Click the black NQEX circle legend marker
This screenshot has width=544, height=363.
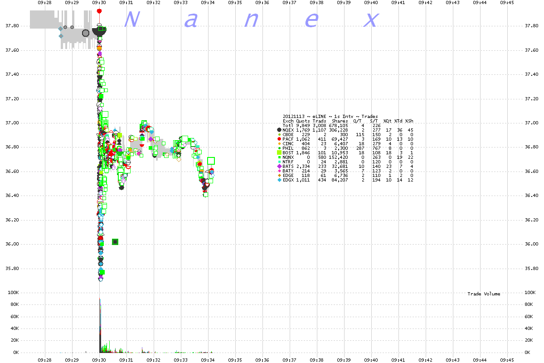click(x=279, y=130)
